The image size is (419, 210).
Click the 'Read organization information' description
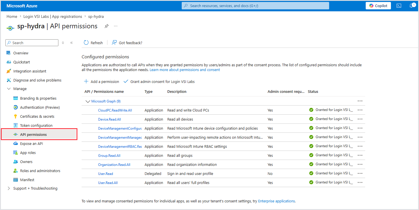pos(192,164)
